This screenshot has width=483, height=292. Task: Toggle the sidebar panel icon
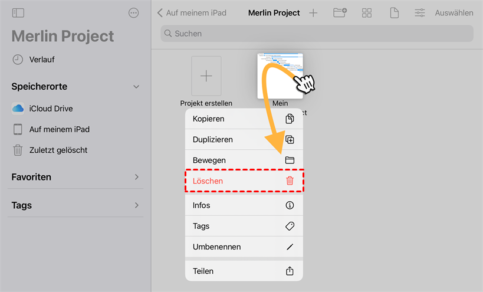(x=18, y=12)
